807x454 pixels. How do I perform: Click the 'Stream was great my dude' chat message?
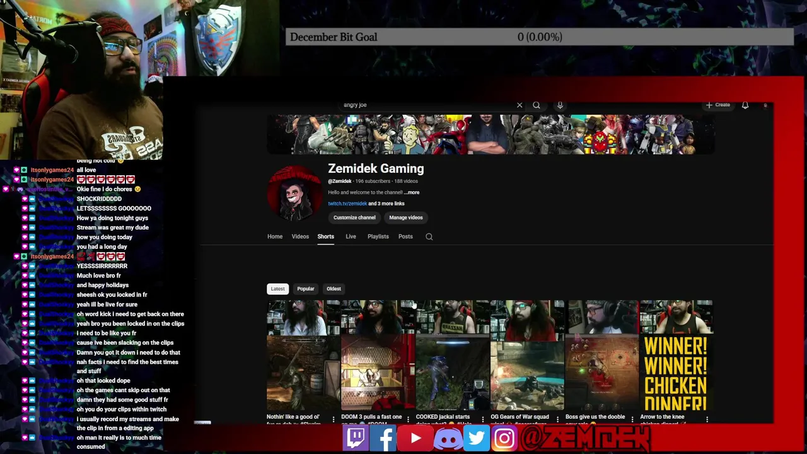(112, 228)
